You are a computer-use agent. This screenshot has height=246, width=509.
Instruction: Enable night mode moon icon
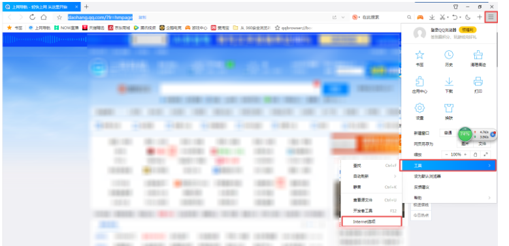468,17
